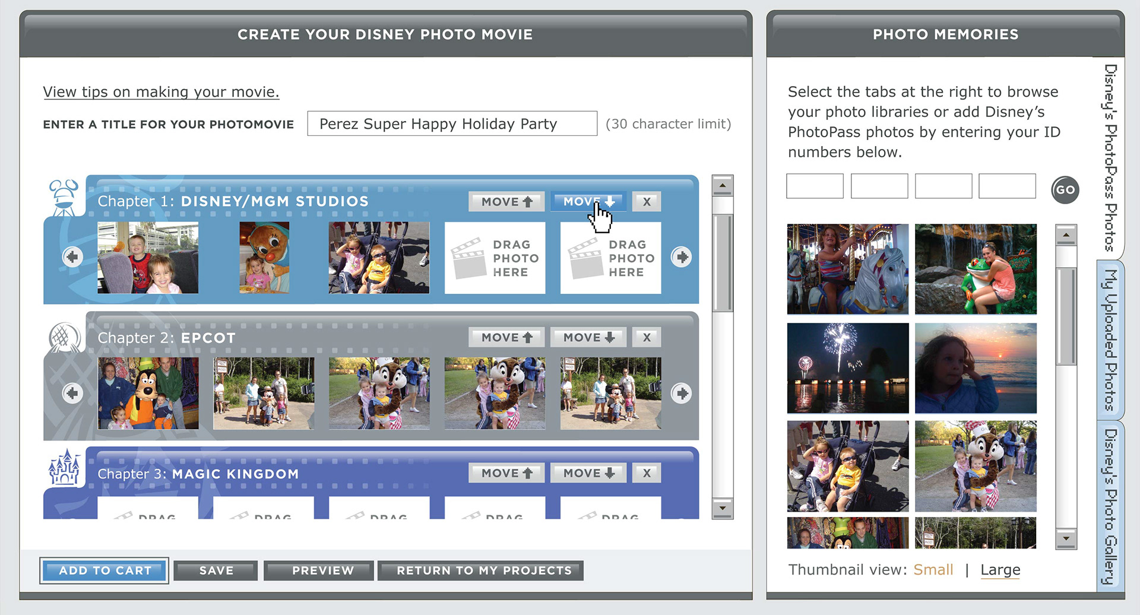Open Disney's Photo Gallery tab
The width and height of the screenshot is (1140, 615).
point(1110,506)
